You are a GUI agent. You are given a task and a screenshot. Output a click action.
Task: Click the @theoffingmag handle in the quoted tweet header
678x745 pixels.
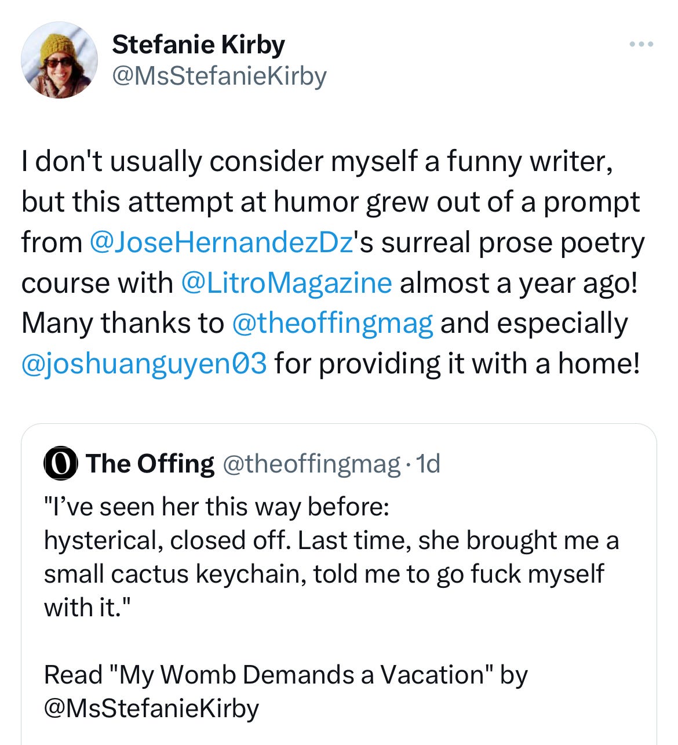(311, 464)
